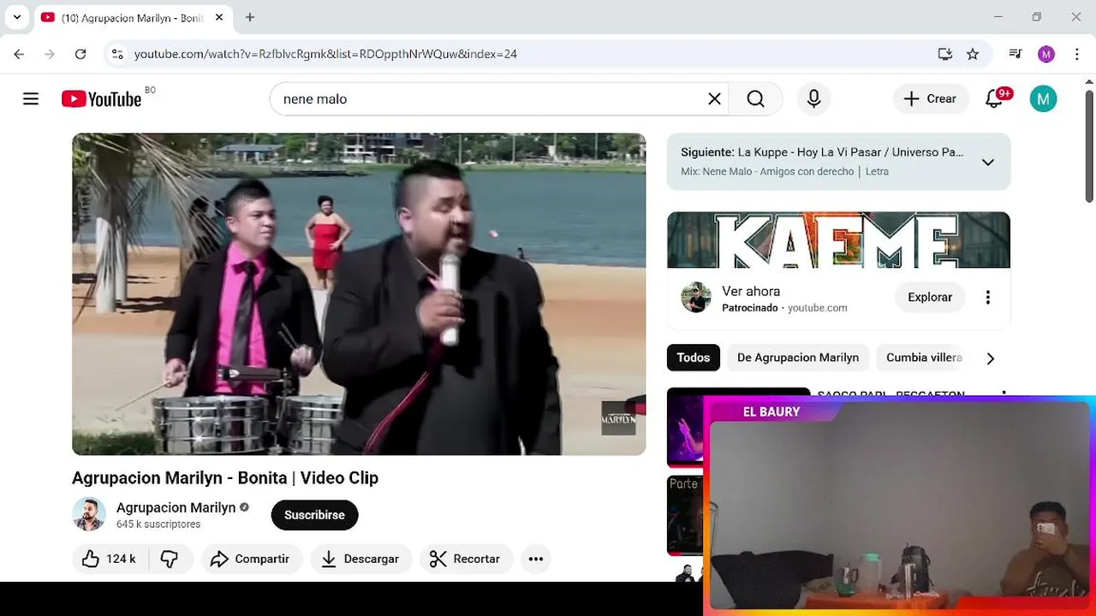Dislike the video
This screenshot has height=616, width=1096.
point(170,559)
